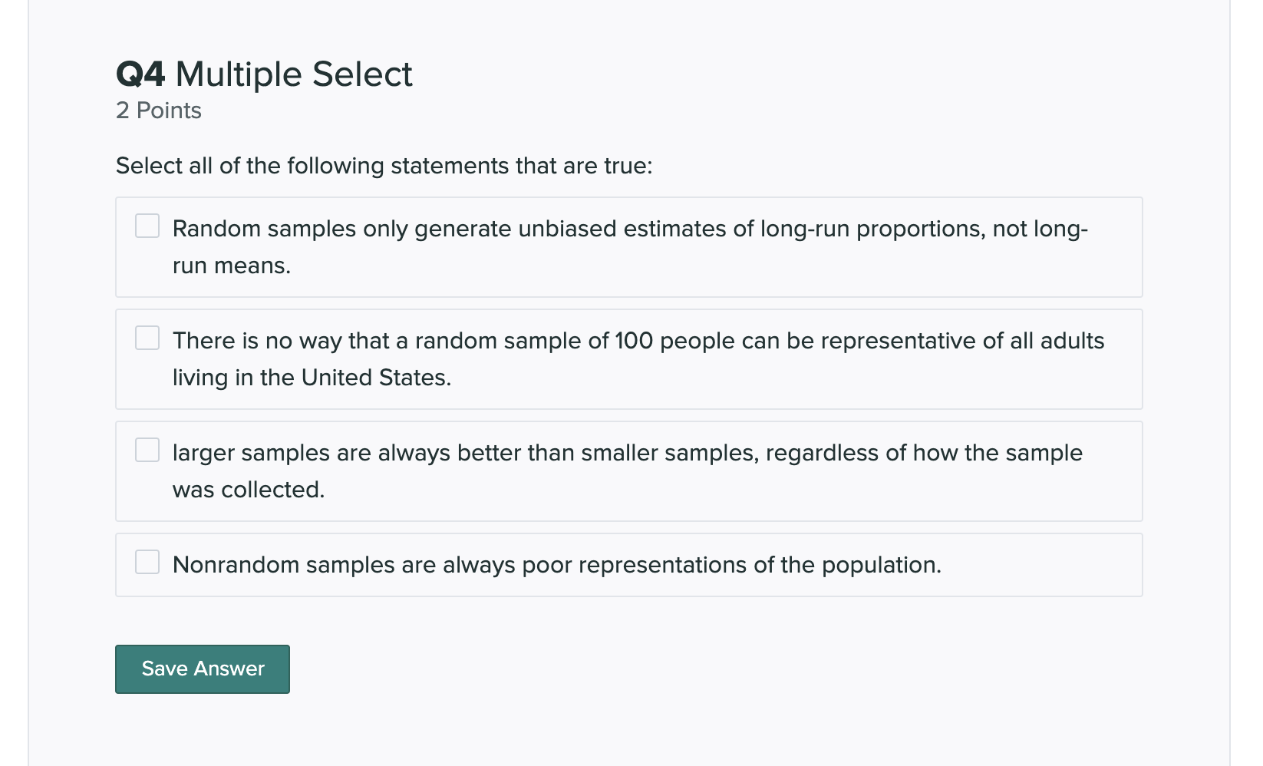1263x766 pixels.
Task: Click the 'run means.' line of first option
Action: click(x=232, y=266)
